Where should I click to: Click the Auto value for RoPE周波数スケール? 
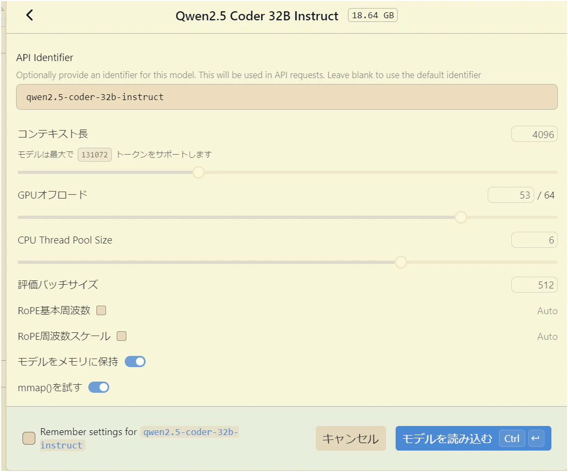(x=547, y=337)
